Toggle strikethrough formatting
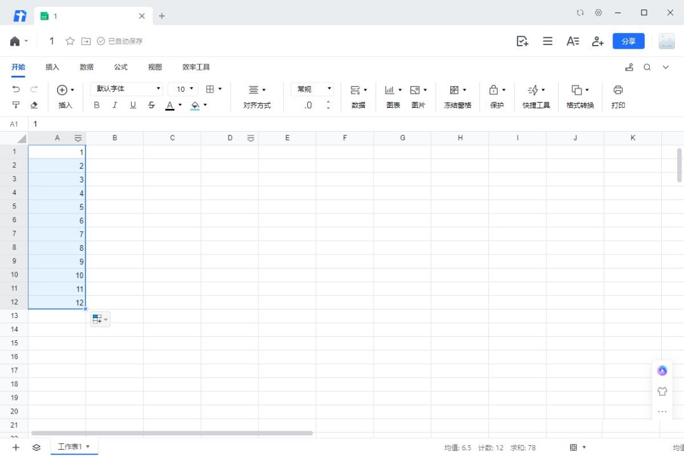Viewport: 684px width, 456px height. [151, 105]
